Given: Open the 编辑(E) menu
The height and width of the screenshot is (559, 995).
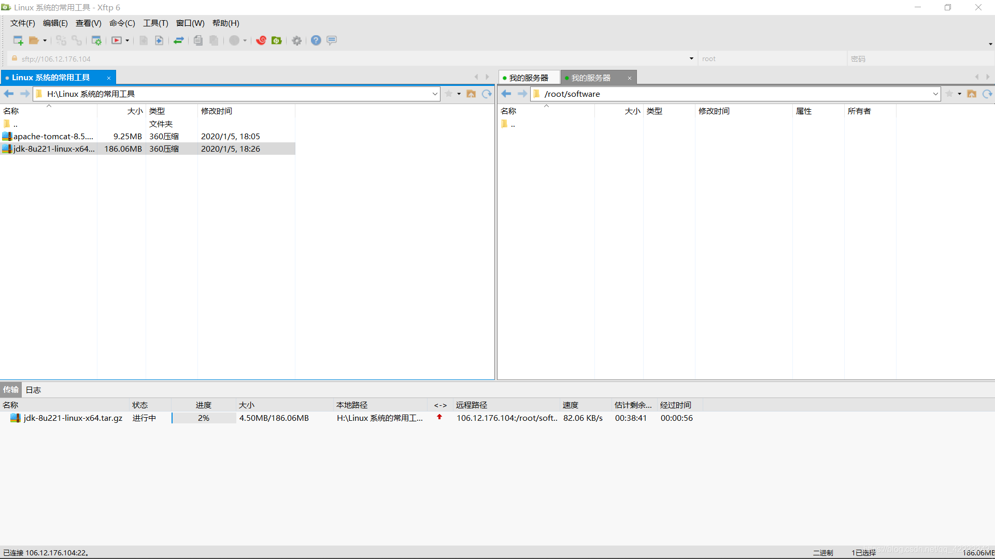Looking at the screenshot, I should click(55, 23).
